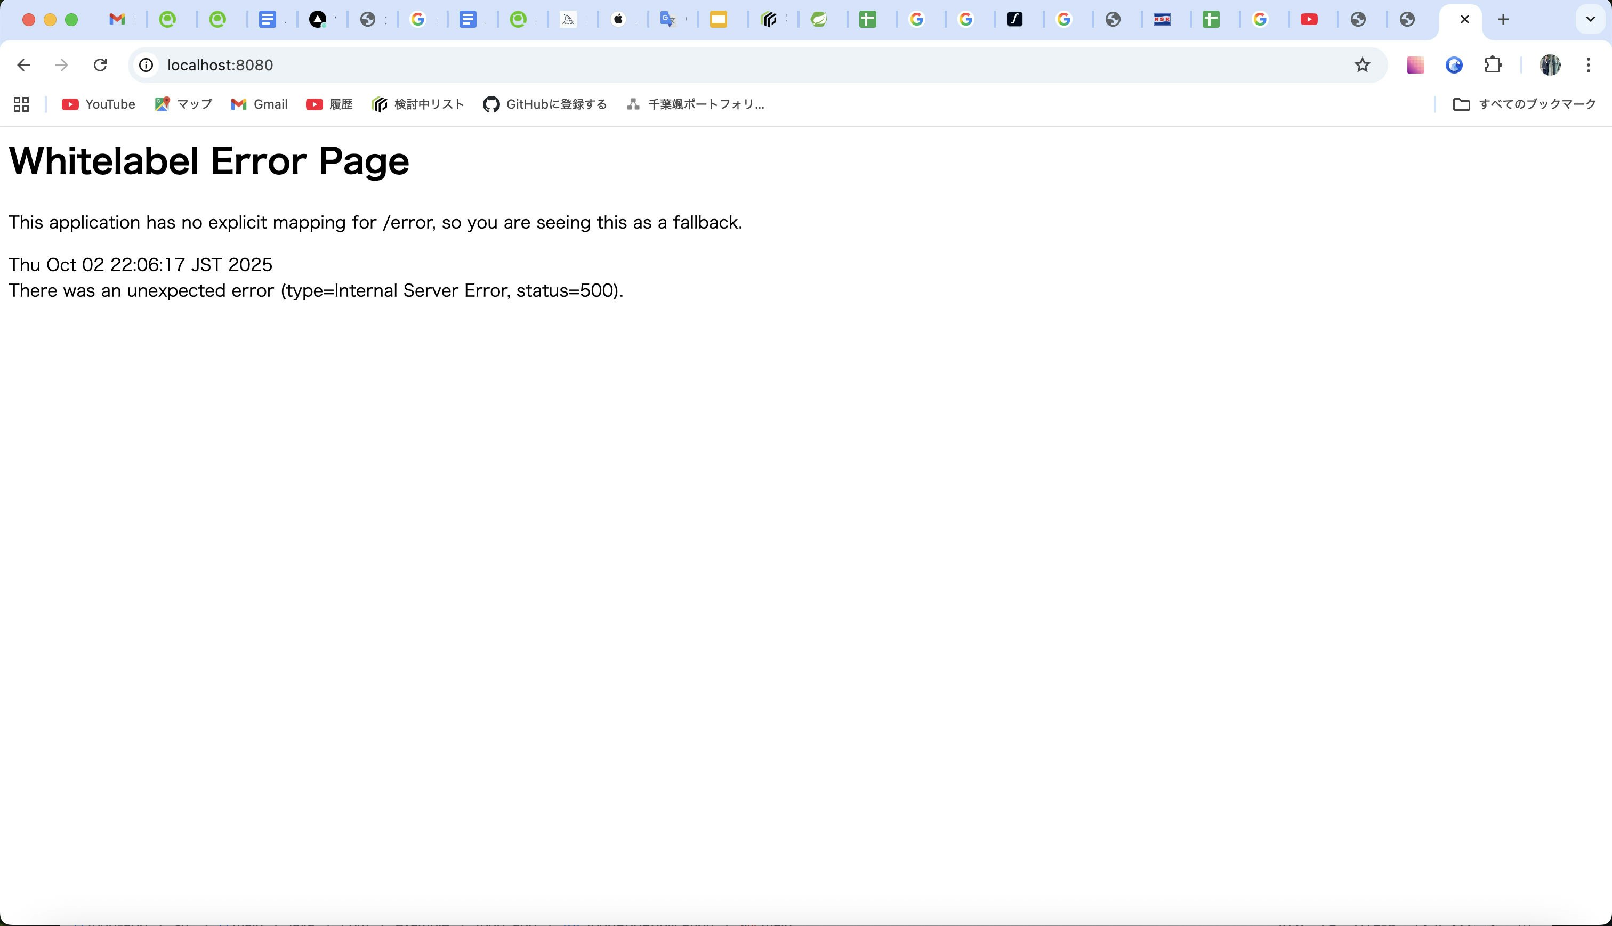Click the pink gradient extension icon

coord(1415,65)
